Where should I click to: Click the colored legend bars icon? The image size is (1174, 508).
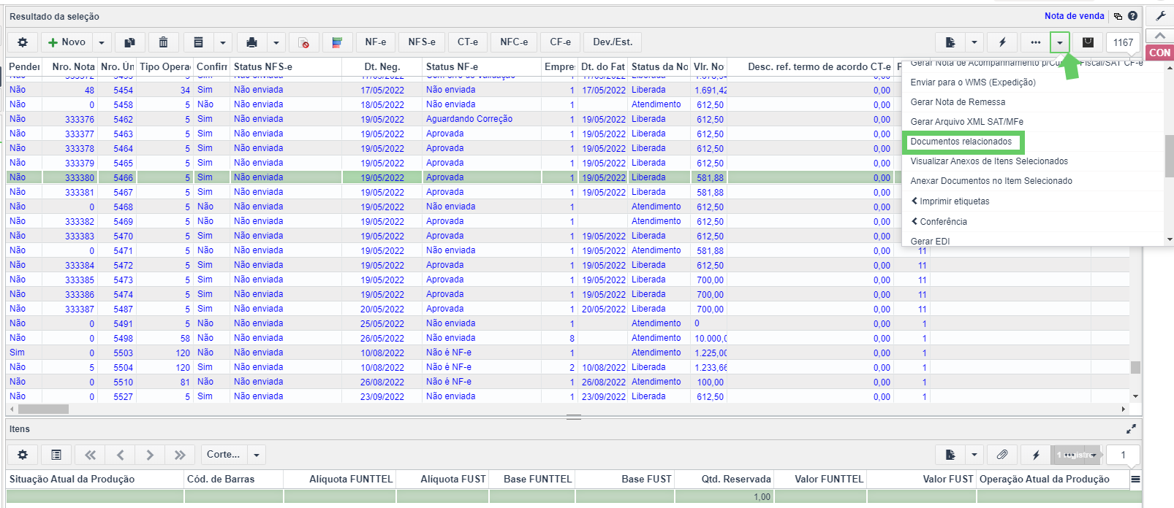pos(337,42)
